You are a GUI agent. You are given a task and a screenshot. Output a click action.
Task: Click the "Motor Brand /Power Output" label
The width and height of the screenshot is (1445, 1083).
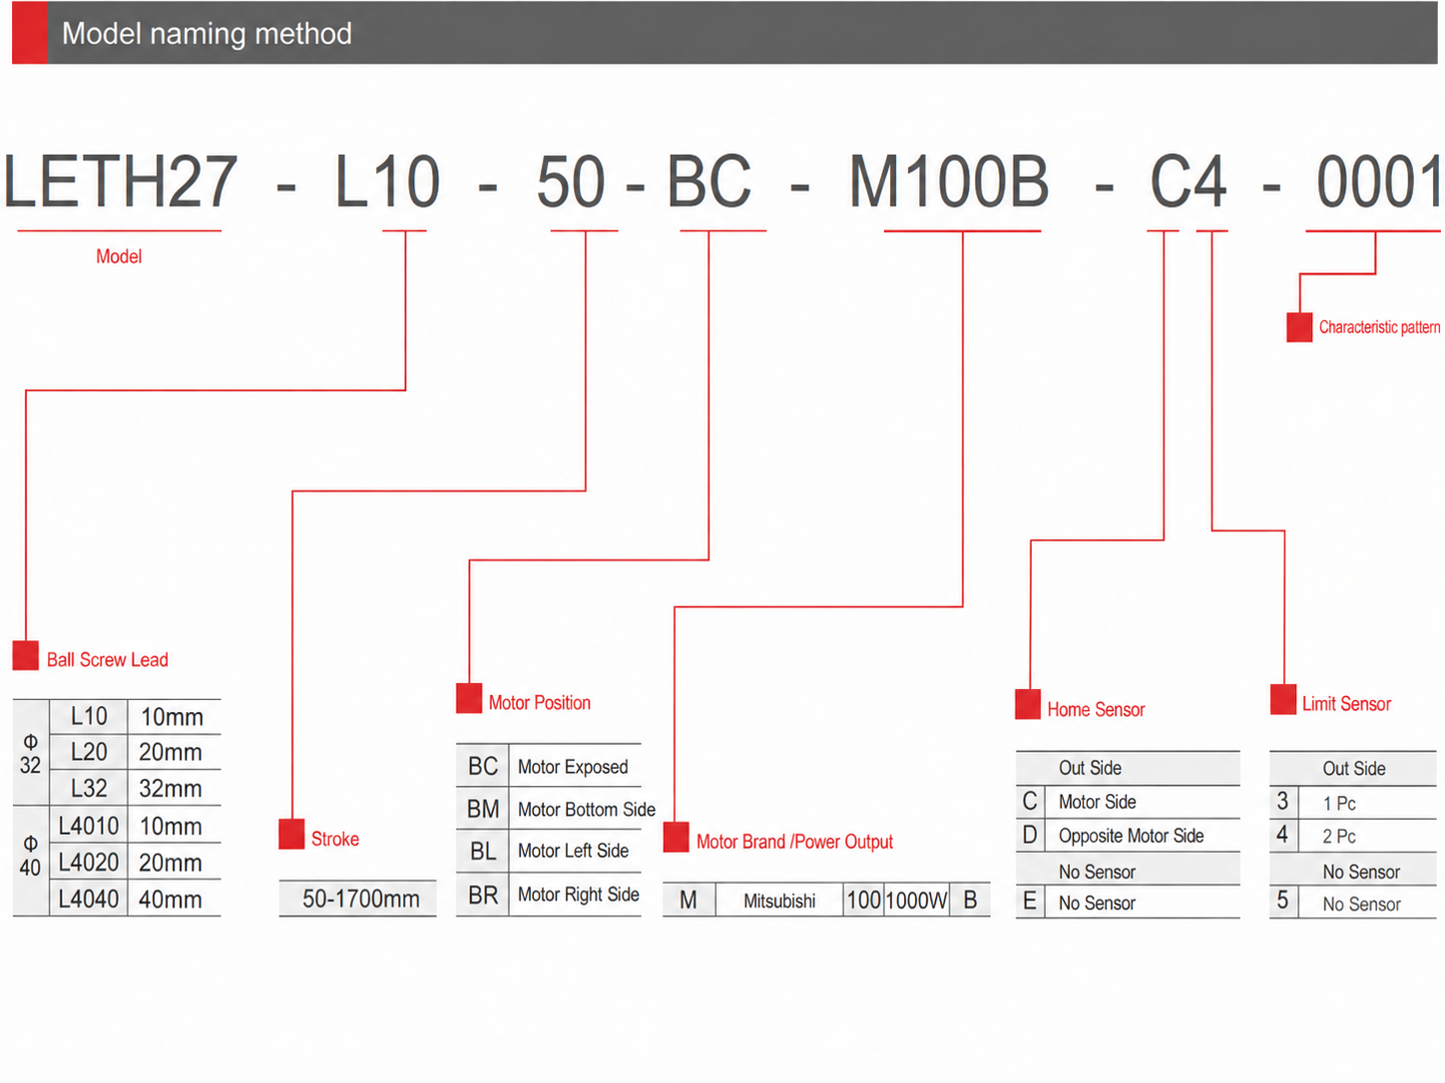tap(794, 842)
